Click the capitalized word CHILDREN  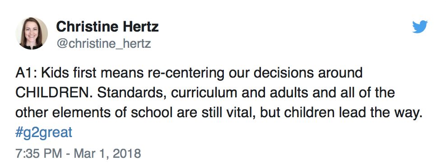(53, 93)
